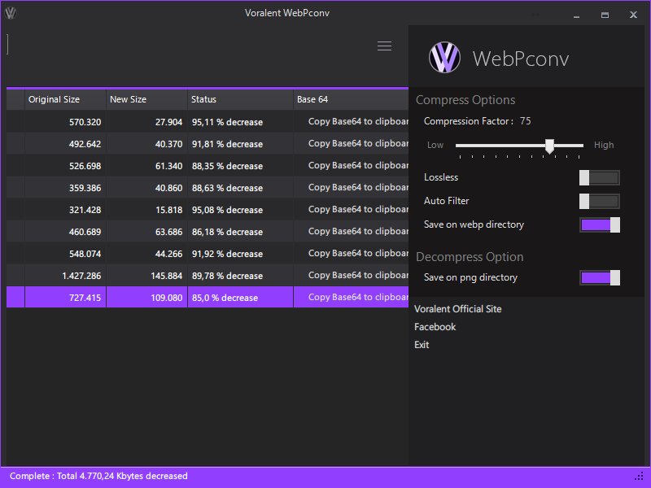Screen dimensions: 651x488
Task: Copy Base64 for the 460.689 row
Action: pyautogui.click(x=358, y=232)
